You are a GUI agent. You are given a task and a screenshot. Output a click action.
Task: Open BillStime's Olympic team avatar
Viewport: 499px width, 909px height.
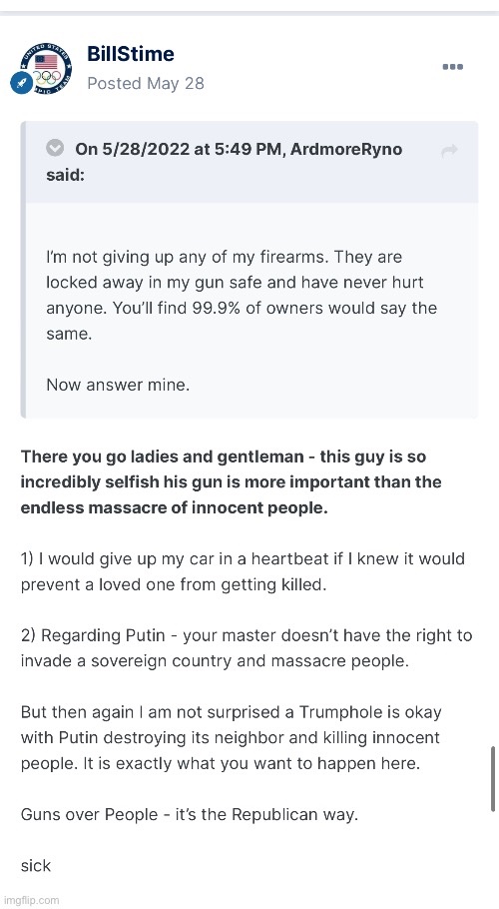[x=45, y=68]
